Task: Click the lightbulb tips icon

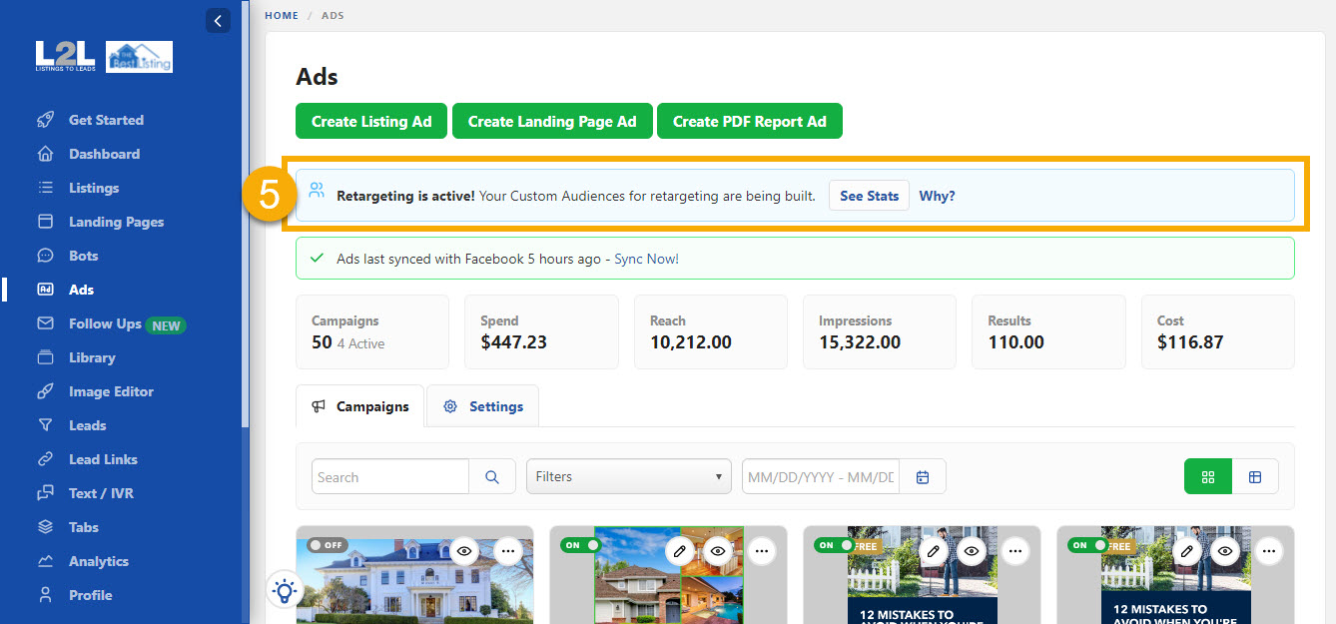Action: [285, 591]
